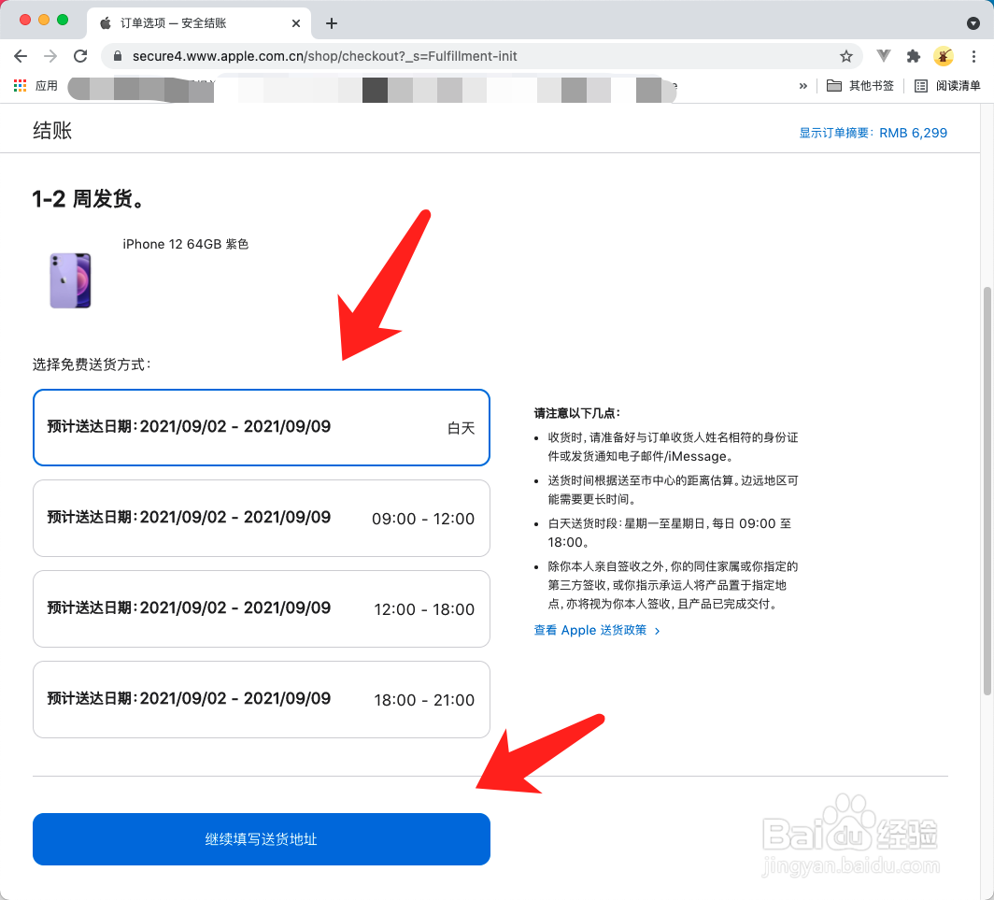Image resolution: width=994 pixels, height=900 pixels.
Task: Click the browser forward arrow
Action: point(50,56)
